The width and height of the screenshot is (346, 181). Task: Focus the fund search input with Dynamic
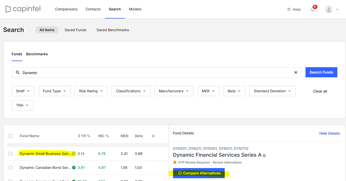(x=156, y=73)
